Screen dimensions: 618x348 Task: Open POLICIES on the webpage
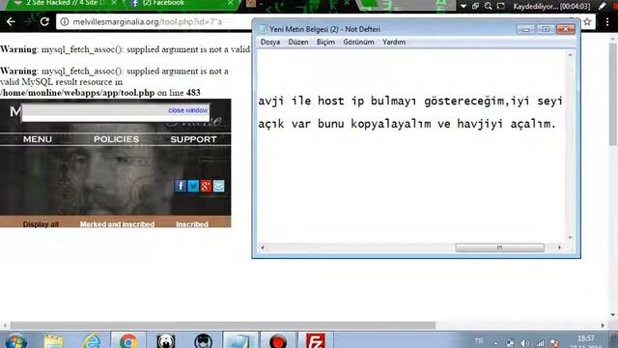click(116, 139)
